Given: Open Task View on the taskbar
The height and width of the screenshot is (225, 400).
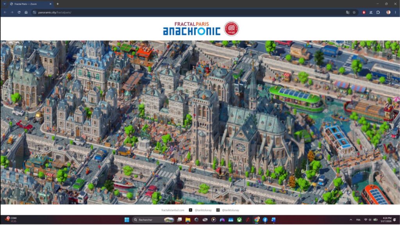Looking at the screenshot, I should pos(179,220).
